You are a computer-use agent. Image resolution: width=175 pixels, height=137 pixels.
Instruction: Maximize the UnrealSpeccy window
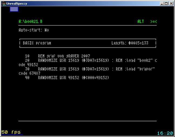pyautogui.click(x=166, y=3)
